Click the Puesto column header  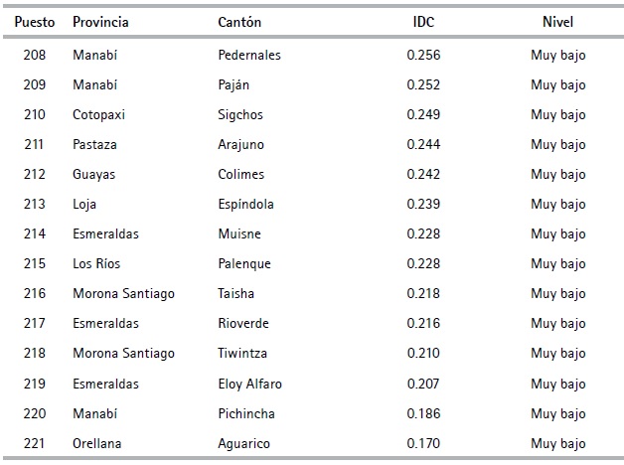coord(35,21)
